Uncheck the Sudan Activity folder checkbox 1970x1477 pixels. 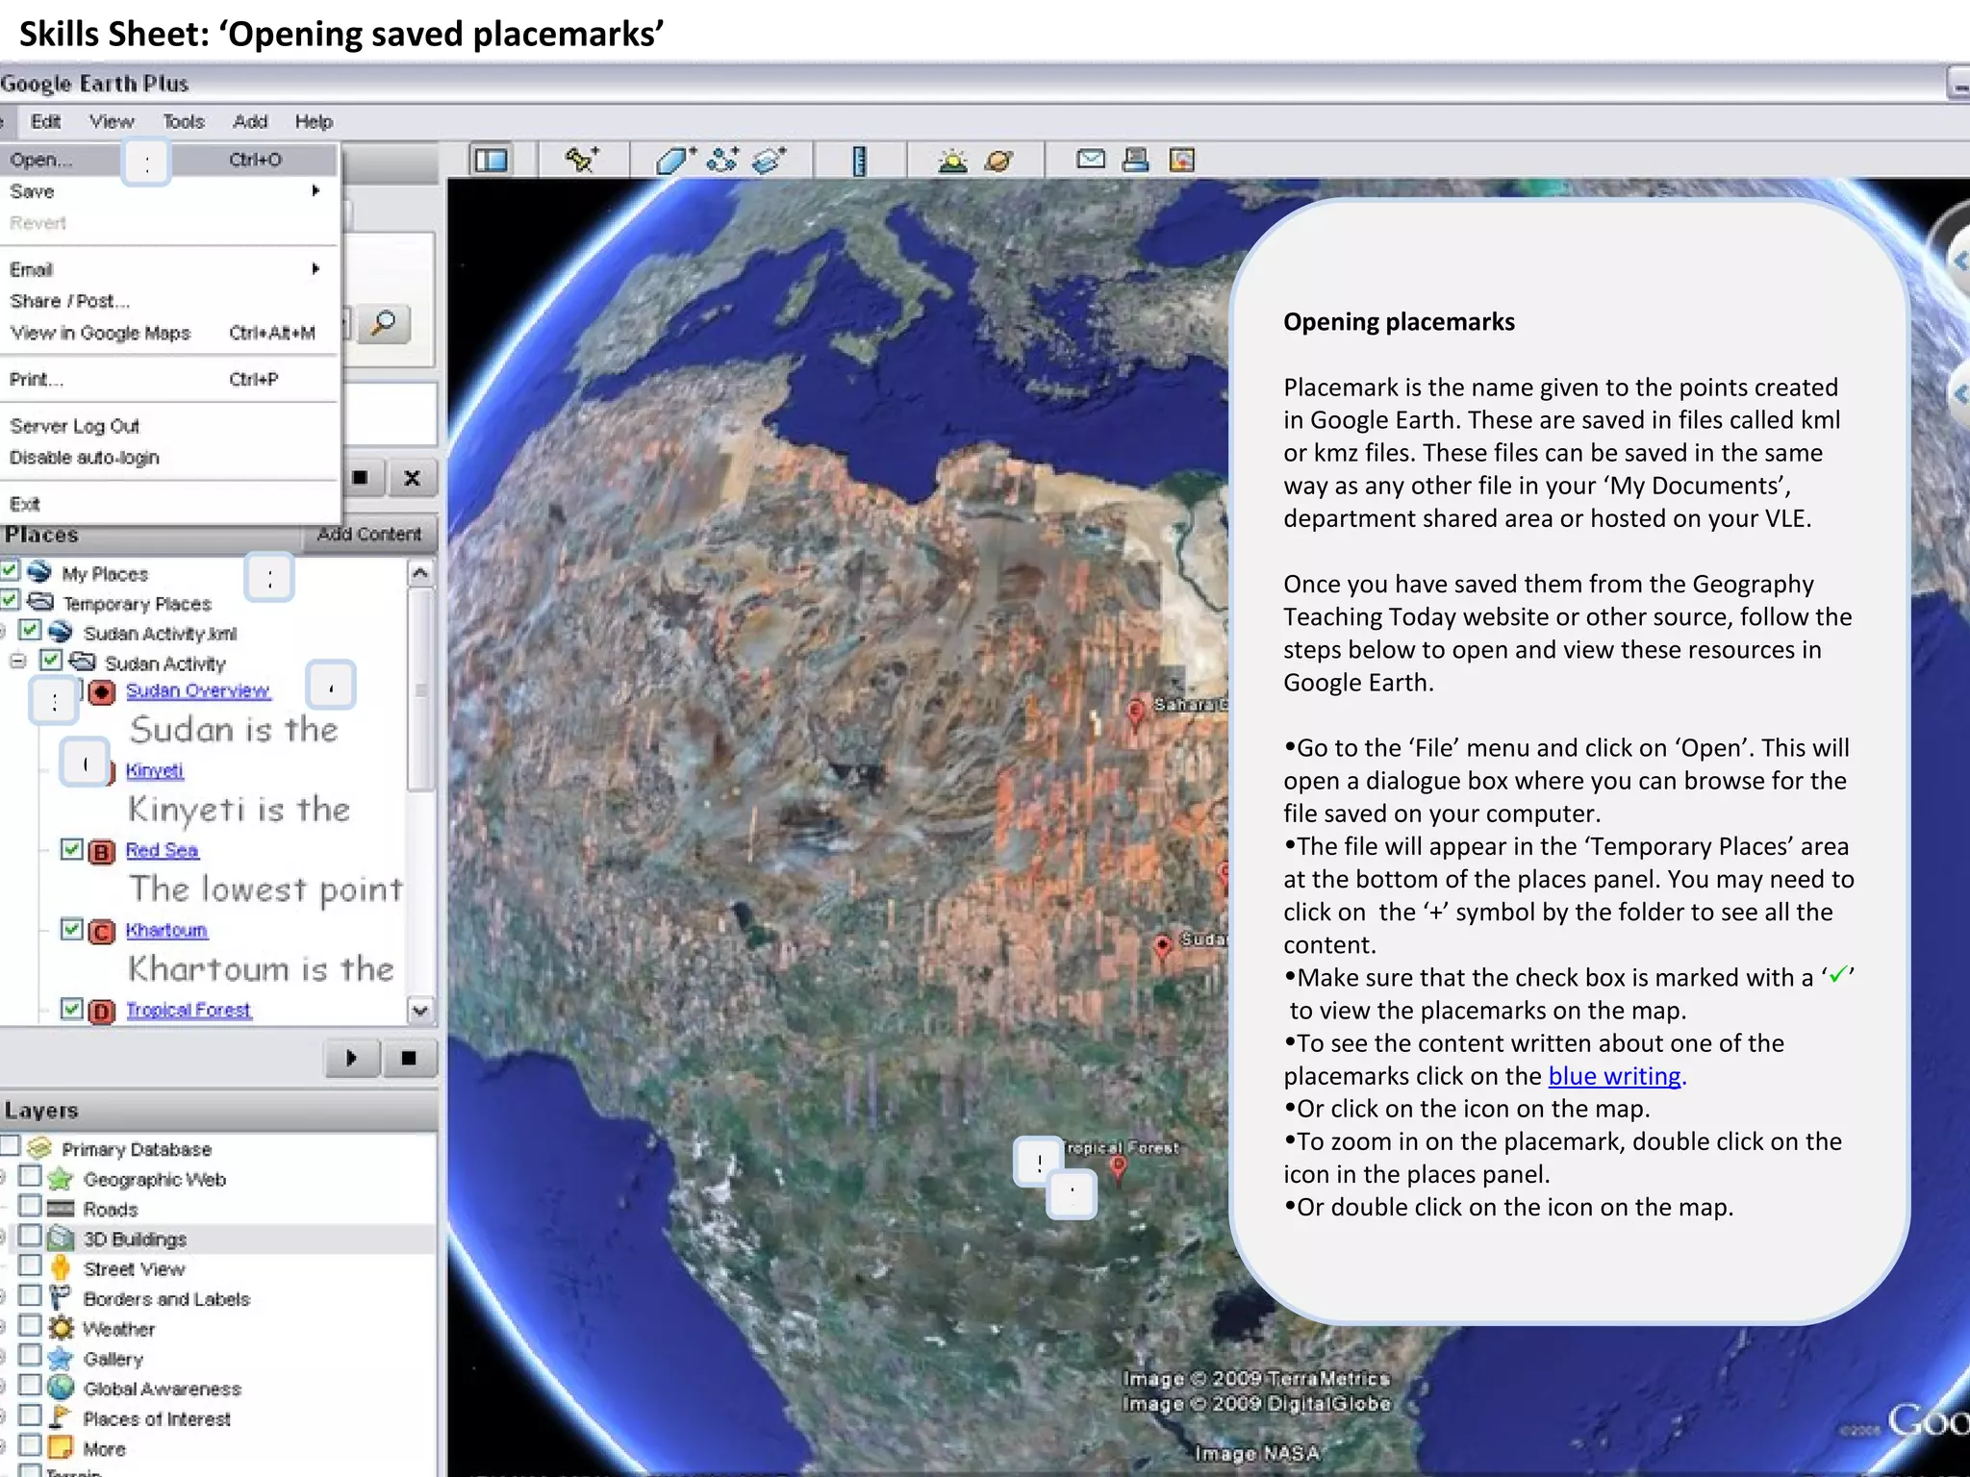click(x=51, y=660)
